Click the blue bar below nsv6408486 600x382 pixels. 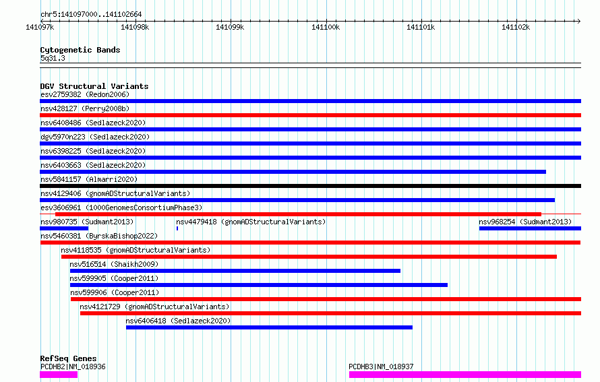tap(310, 129)
